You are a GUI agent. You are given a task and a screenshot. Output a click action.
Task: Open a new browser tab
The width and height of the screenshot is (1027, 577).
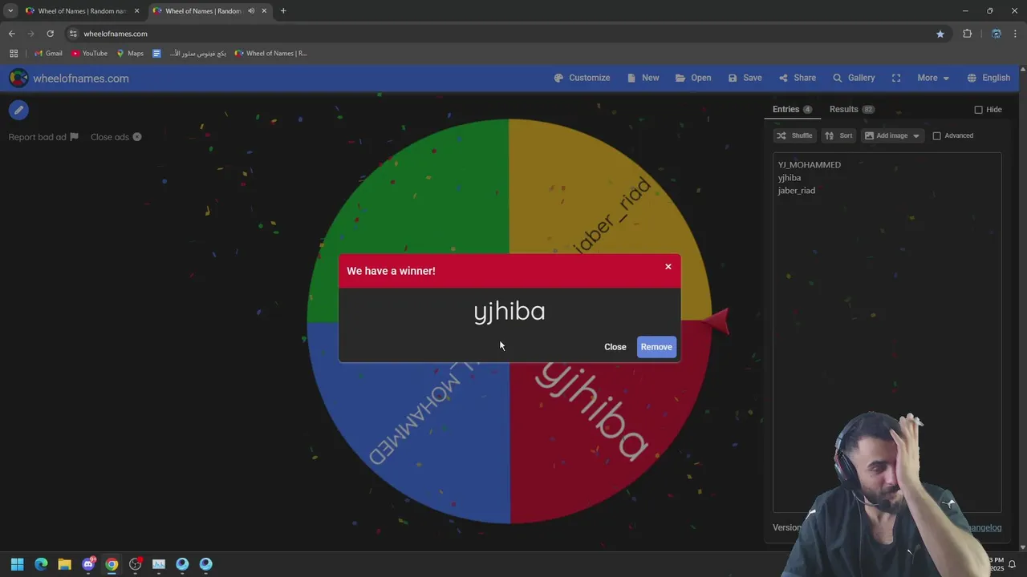pos(283,11)
